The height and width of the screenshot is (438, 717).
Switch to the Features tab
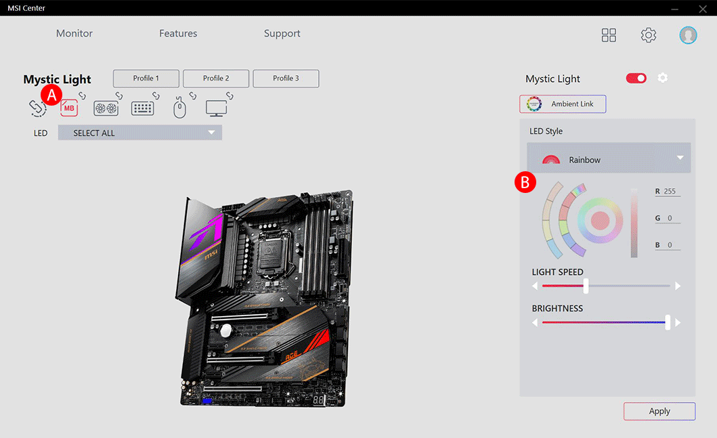178,33
